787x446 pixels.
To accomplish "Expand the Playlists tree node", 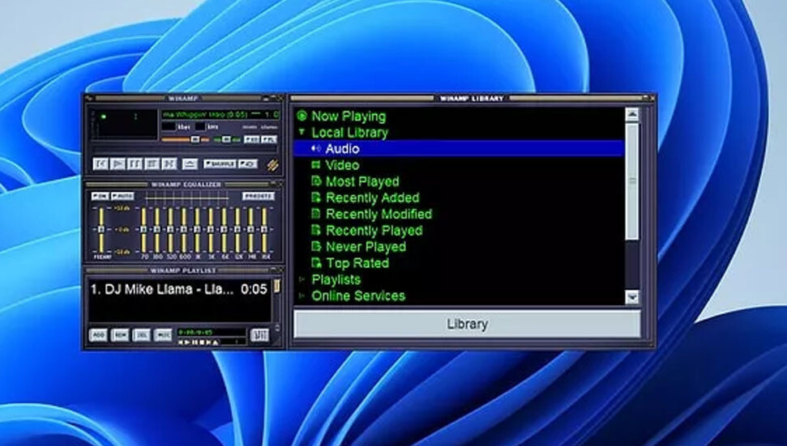I will point(302,279).
